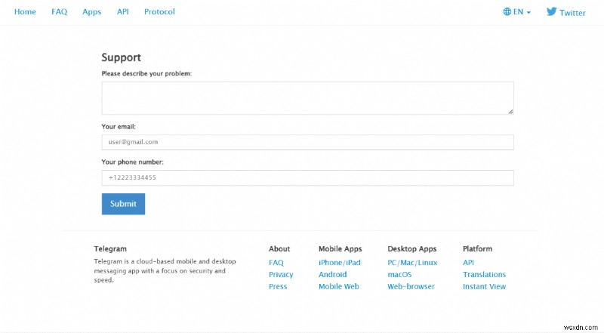Click the textarea resize handle
Viewport: 604px width, 333px height.
pos(510,112)
